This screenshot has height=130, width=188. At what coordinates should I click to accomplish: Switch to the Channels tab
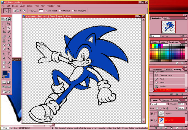pos(165,100)
